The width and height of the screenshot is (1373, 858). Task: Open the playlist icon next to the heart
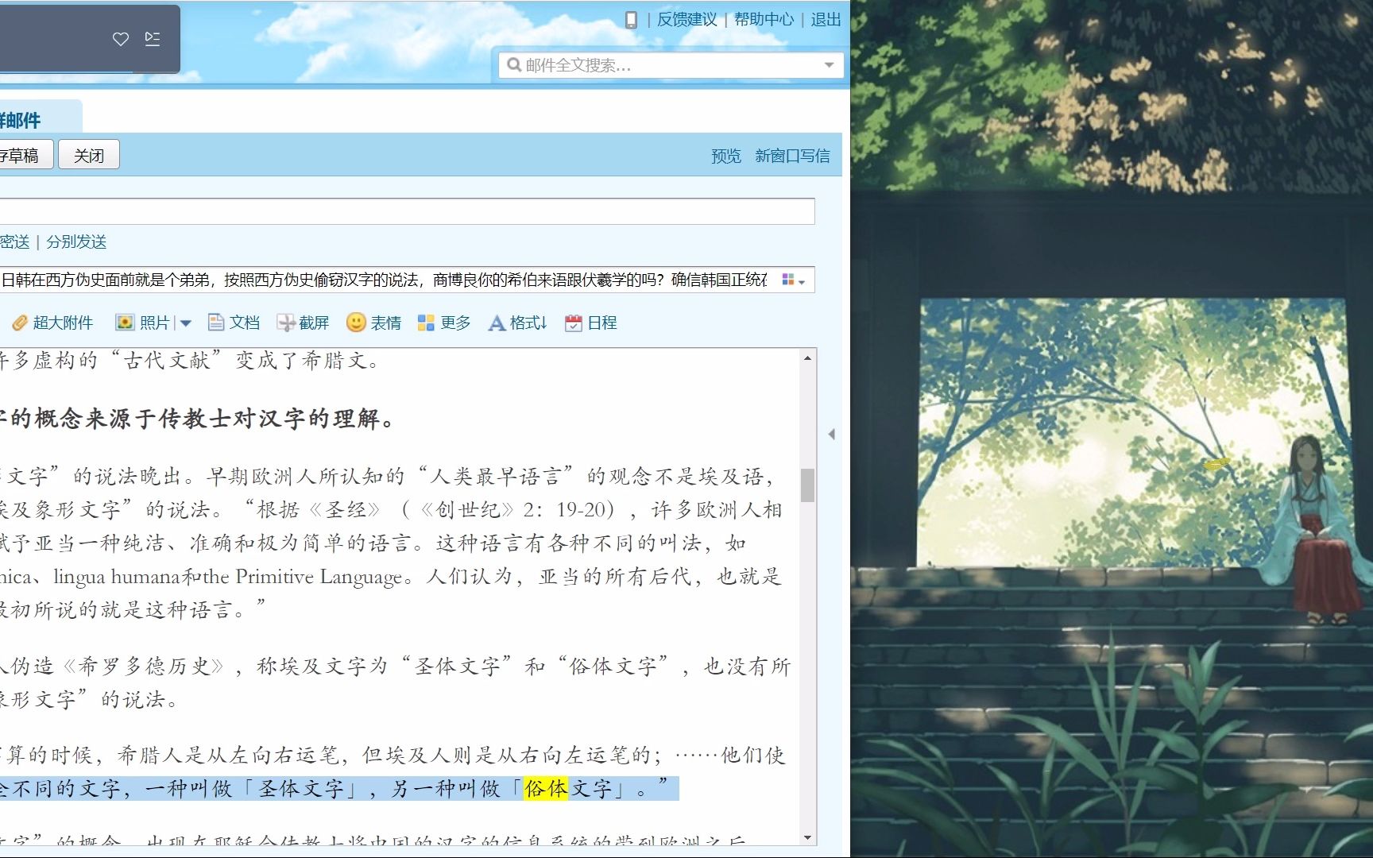pos(153,39)
